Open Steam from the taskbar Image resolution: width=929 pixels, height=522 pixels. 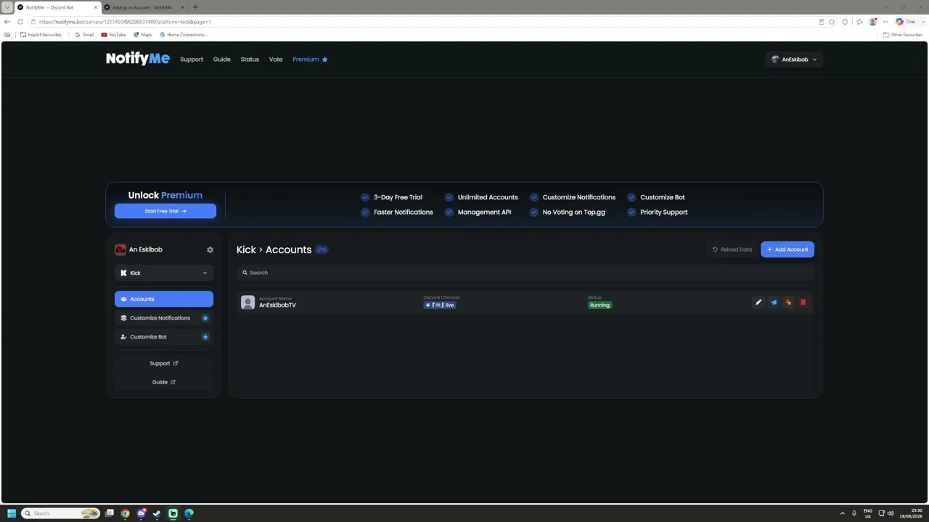(x=157, y=513)
